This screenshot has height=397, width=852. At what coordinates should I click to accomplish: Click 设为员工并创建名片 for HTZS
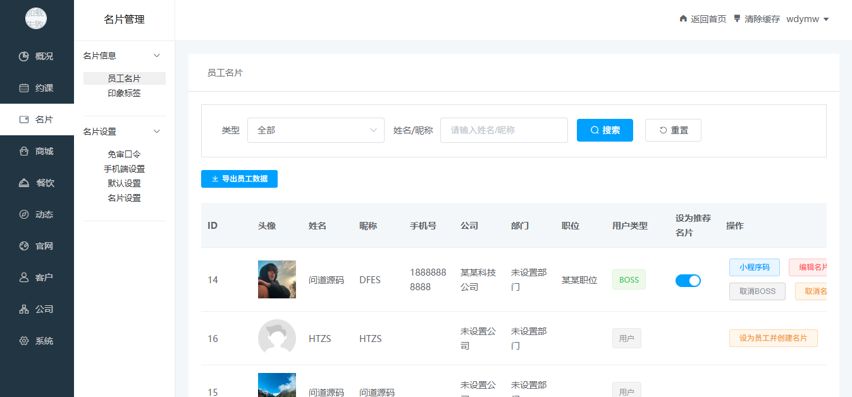coord(773,338)
